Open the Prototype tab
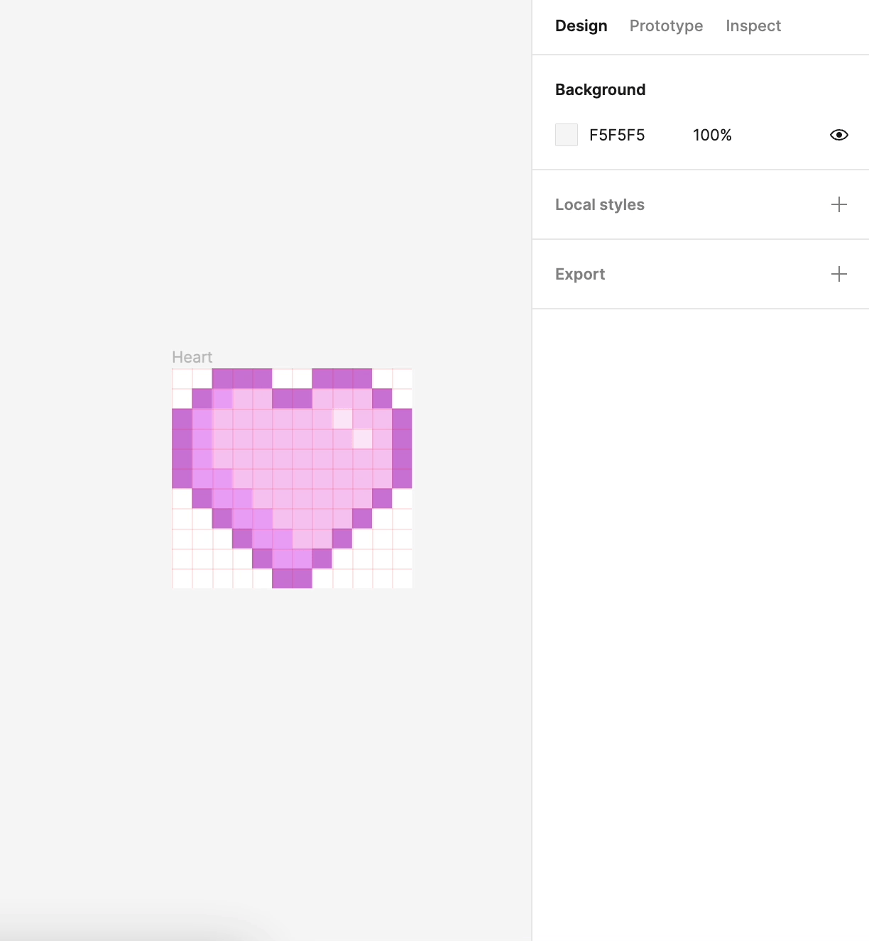The width and height of the screenshot is (869, 941). pos(666,26)
